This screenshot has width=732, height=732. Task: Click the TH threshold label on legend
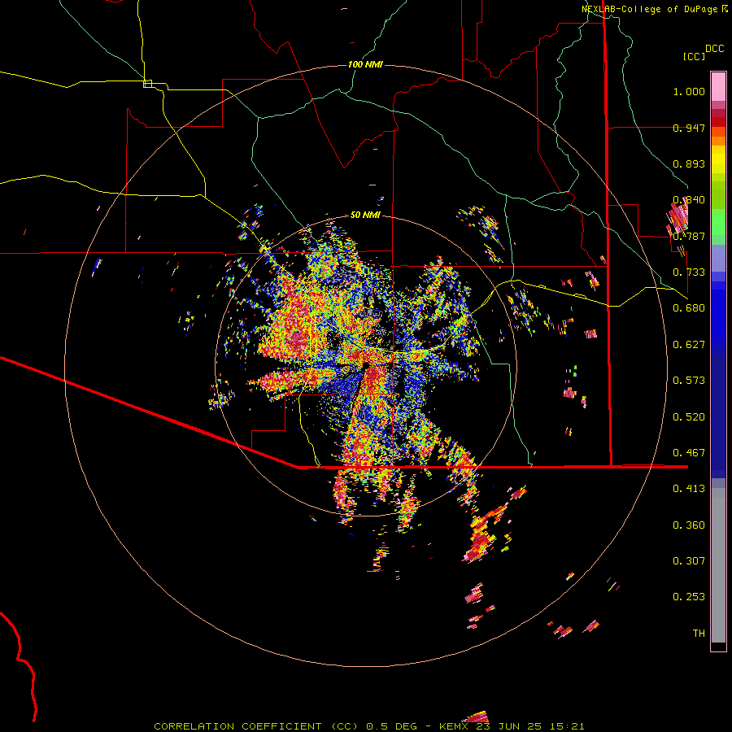click(699, 634)
